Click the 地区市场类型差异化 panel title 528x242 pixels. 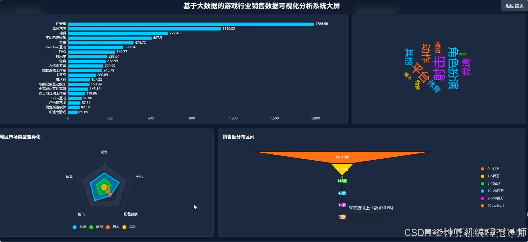pyautogui.click(x=20, y=137)
